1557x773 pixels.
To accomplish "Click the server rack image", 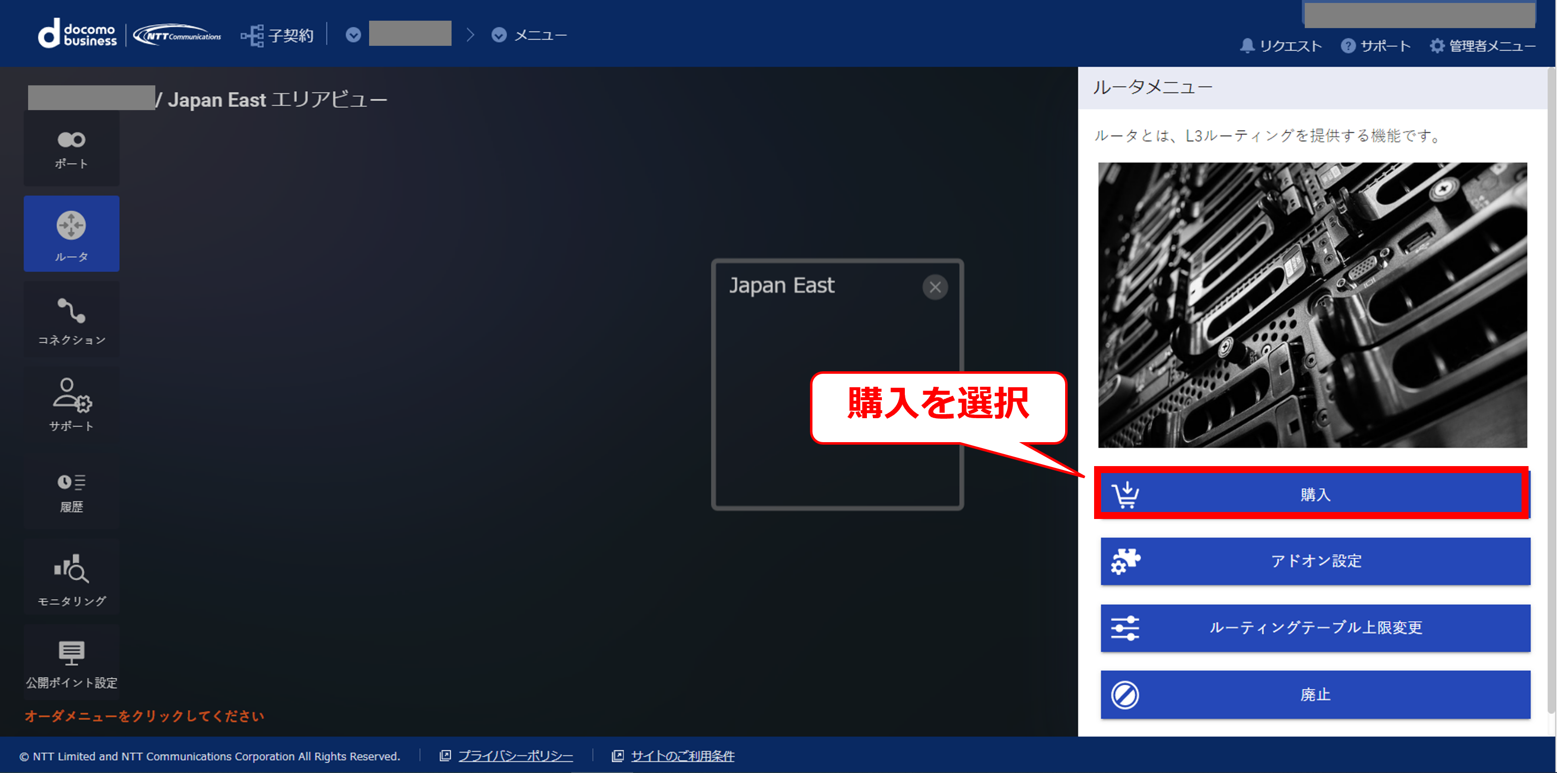I will pyautogui.click(x=1312, y=305).
